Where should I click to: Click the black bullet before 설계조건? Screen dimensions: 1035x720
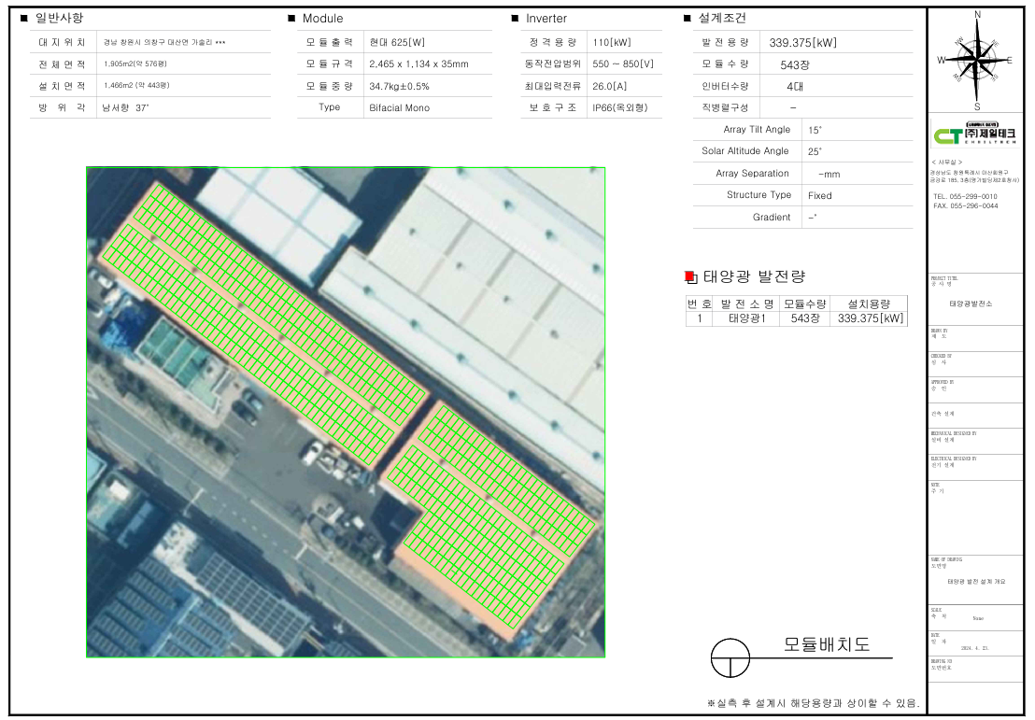(688, 19)
